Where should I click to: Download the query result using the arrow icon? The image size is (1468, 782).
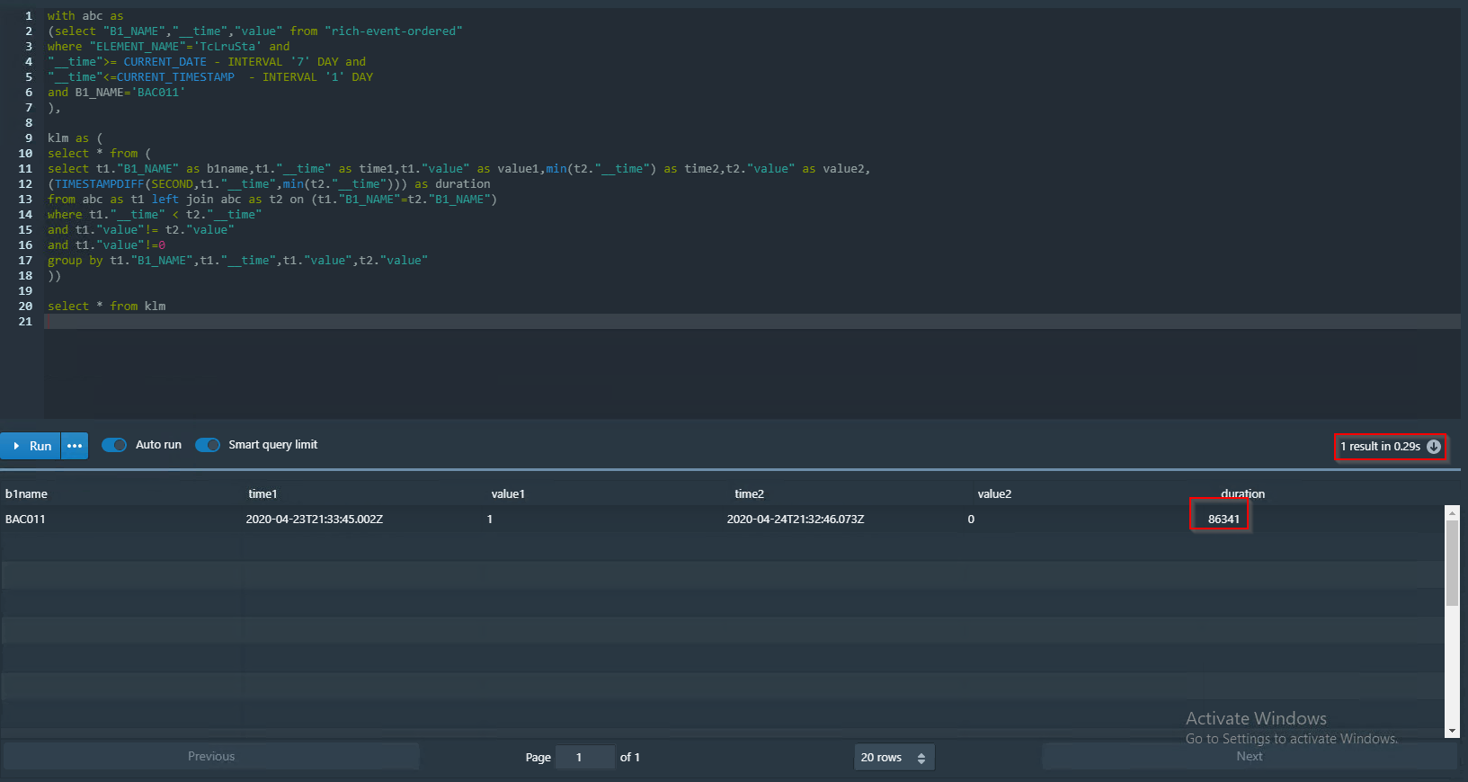[1434, 447]
